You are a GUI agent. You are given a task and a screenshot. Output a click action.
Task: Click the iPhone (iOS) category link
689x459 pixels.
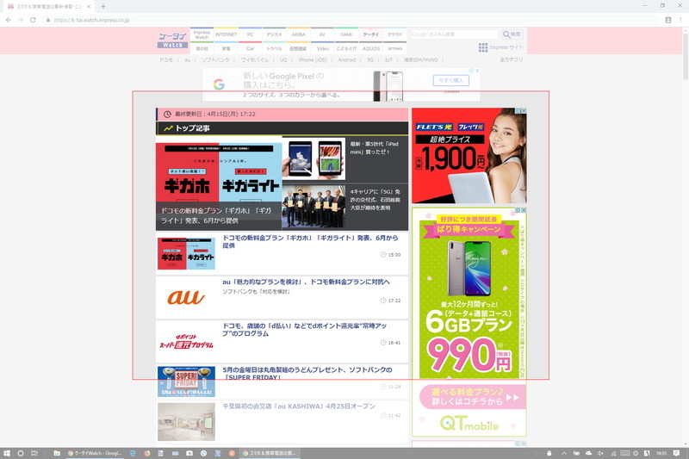click(x=313, y=59)
